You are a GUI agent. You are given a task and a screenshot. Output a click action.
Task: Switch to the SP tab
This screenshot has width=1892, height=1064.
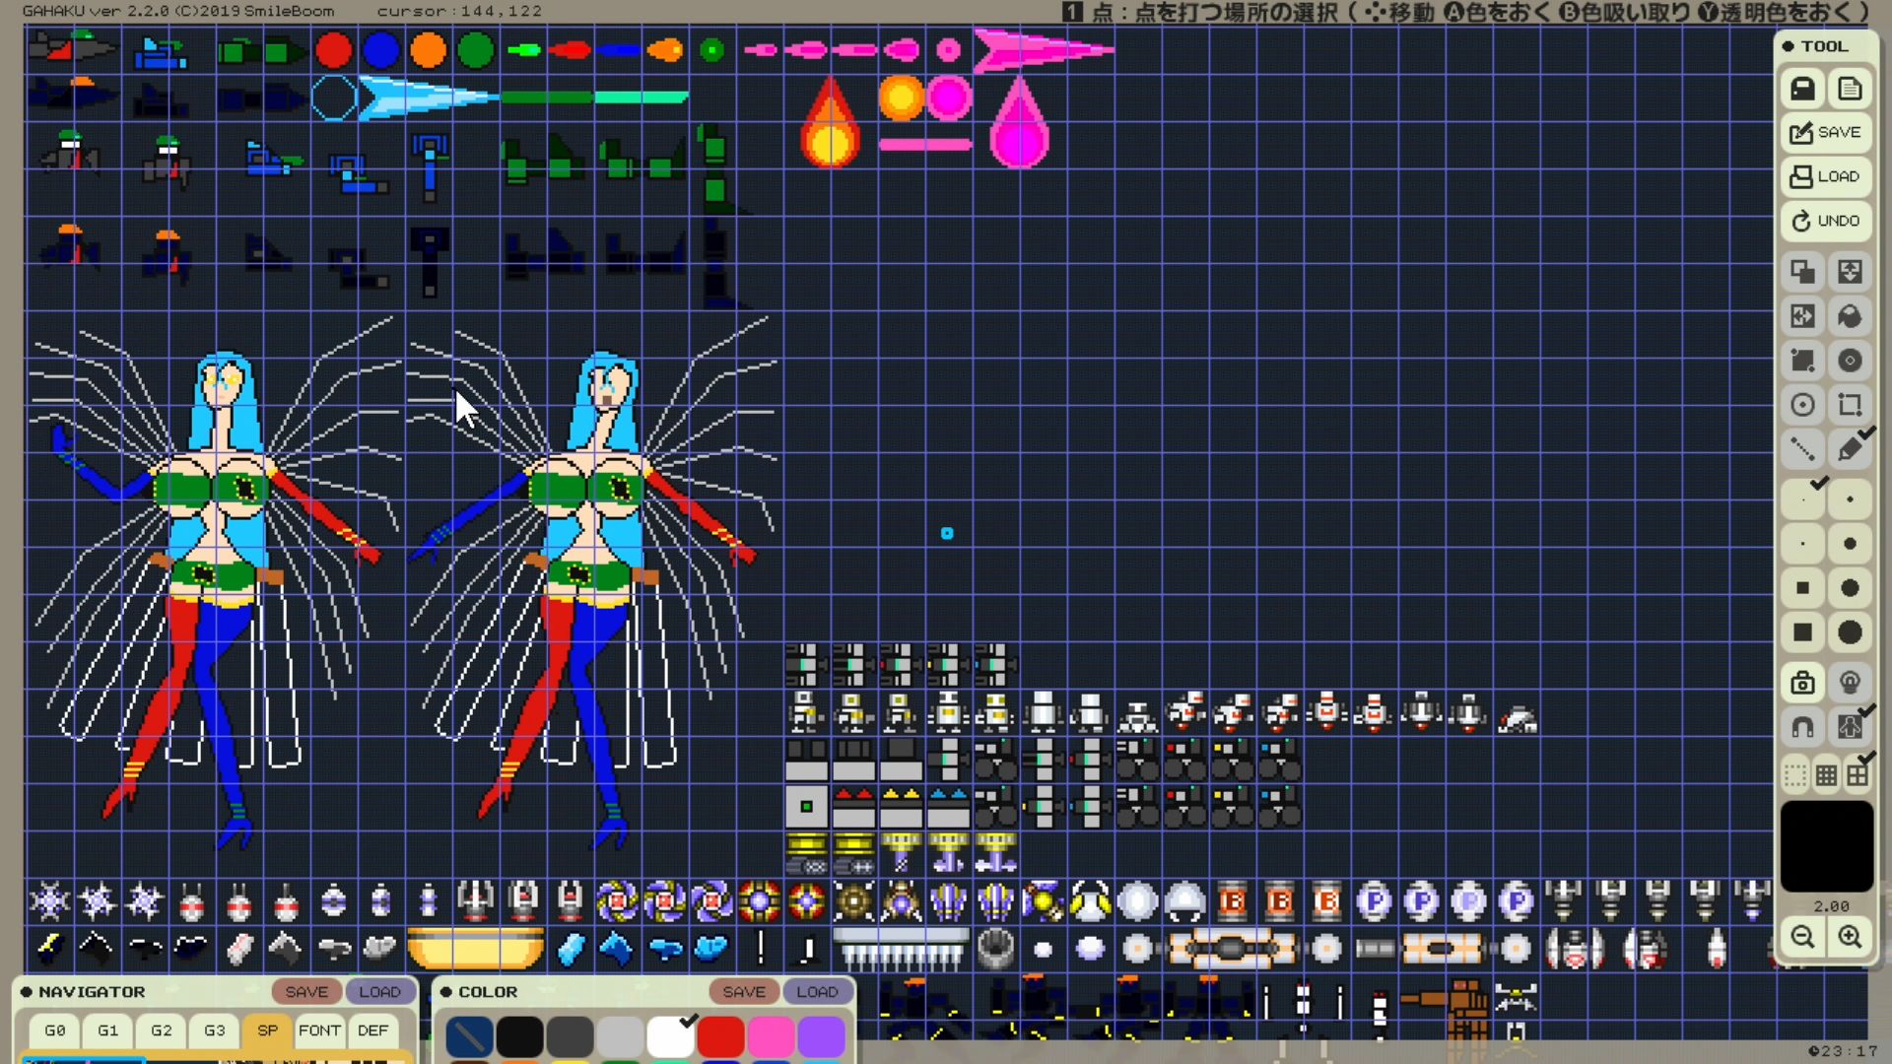coord(268,1031)
